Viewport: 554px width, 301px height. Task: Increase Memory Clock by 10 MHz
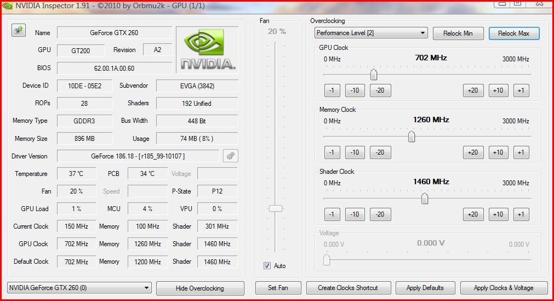(x=498, y=152)
